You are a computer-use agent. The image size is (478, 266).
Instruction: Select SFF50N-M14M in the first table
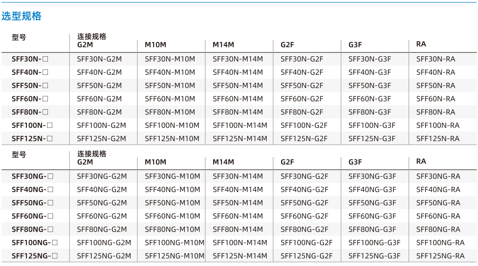pos(238,86)
